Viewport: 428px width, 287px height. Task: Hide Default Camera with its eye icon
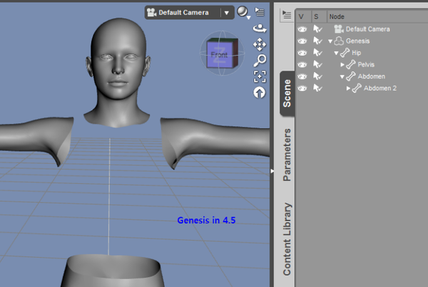(302, 29)
